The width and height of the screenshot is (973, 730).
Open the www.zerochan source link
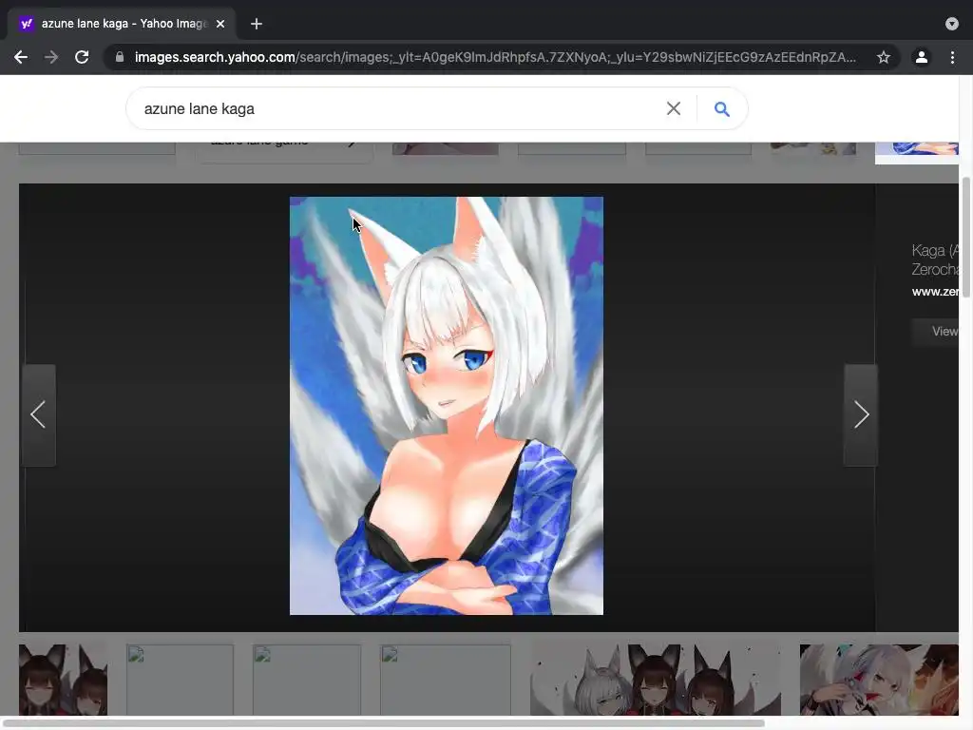[935, 291]
